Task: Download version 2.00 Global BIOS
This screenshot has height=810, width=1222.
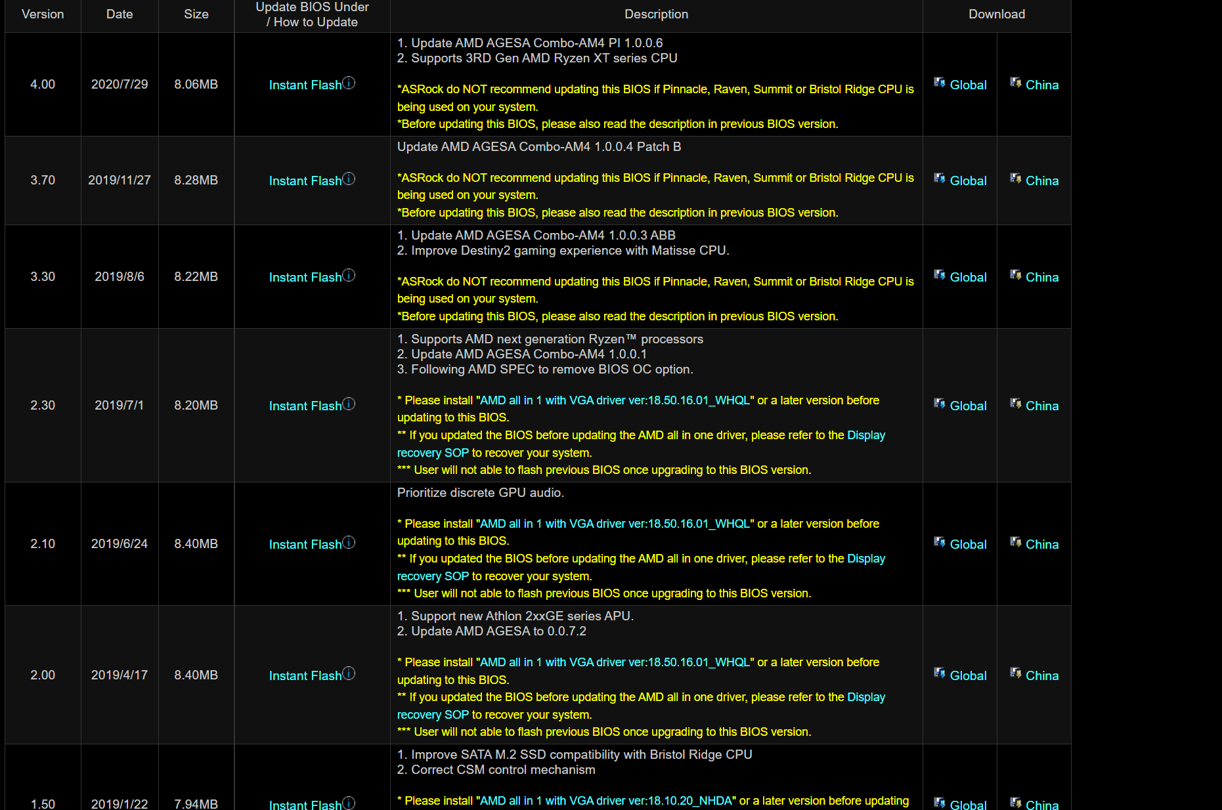Action: pyautogui.click(x=968, y=675)
